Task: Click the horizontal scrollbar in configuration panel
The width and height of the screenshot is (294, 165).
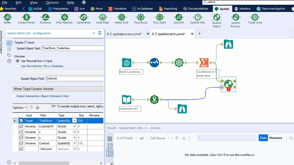Action: pos(44,163)
